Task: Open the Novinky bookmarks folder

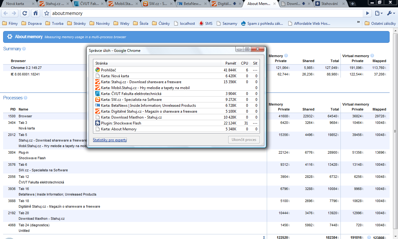Action: coord(99,23)
